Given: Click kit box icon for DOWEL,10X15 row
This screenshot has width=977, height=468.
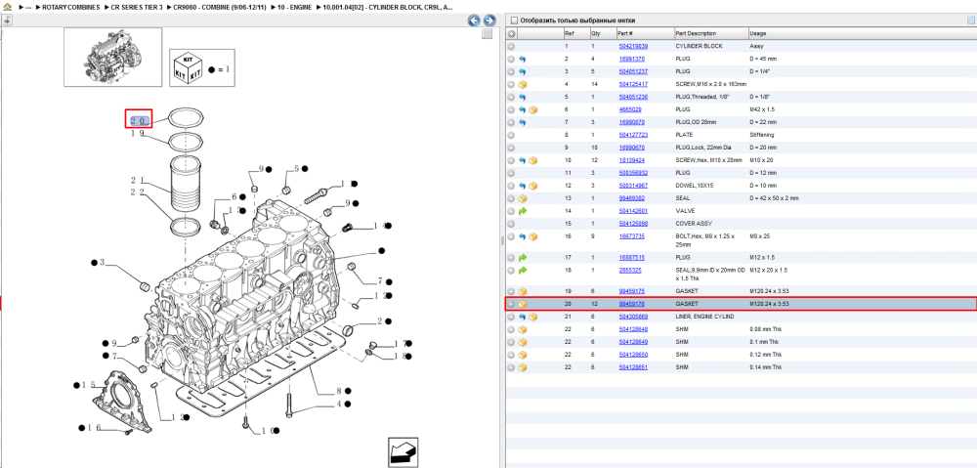Looking at the screenshot, I should pos(532,186).
